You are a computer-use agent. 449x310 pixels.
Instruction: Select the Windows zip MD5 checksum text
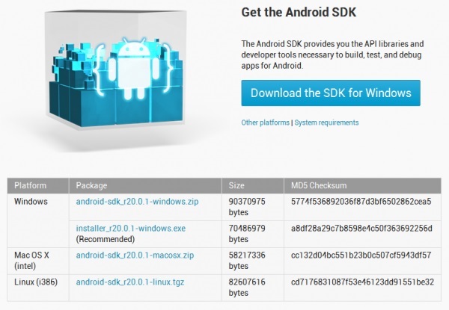[361, 202]
